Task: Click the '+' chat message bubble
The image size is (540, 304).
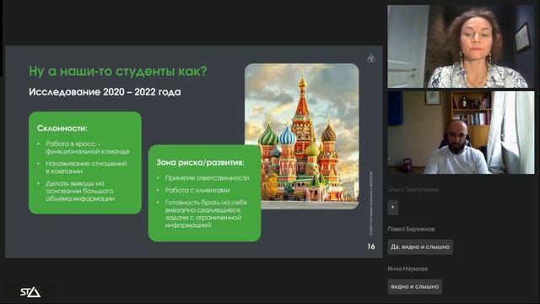Action: tap(393, 207)
